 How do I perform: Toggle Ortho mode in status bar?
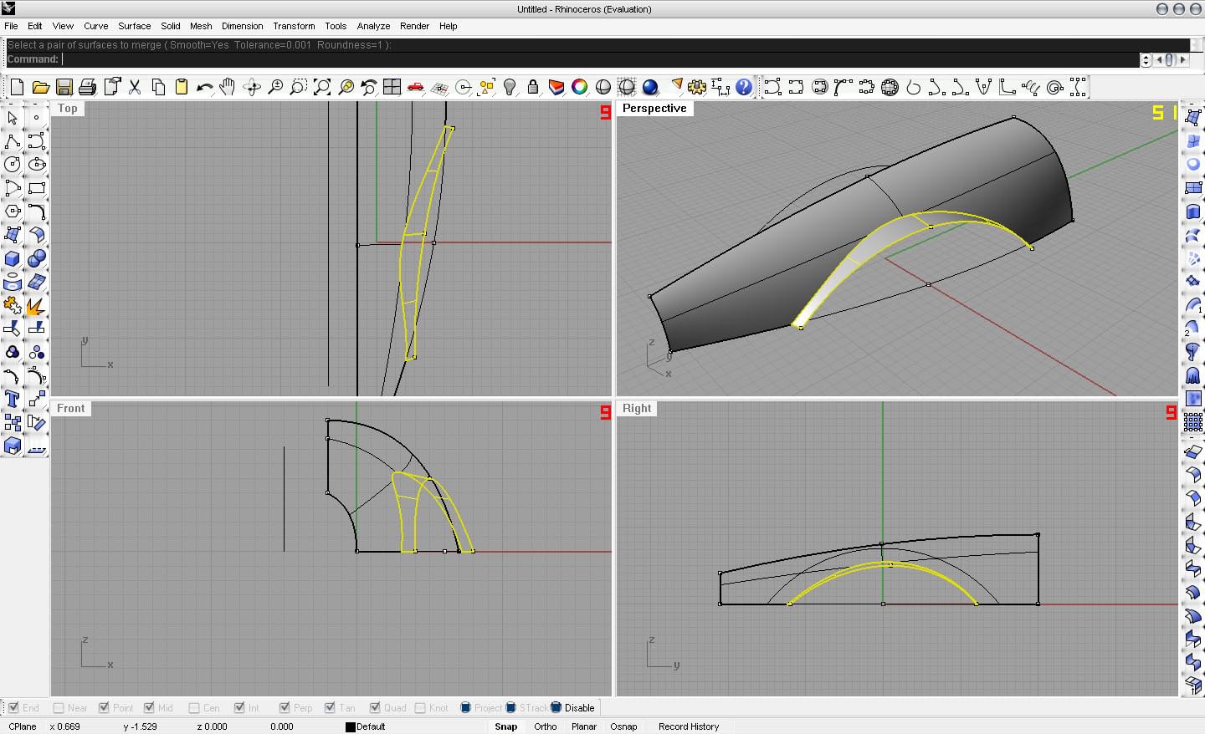point(546,726)
